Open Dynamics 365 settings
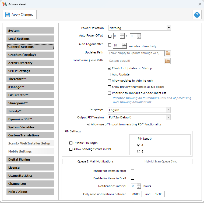 tap(30, 119)
